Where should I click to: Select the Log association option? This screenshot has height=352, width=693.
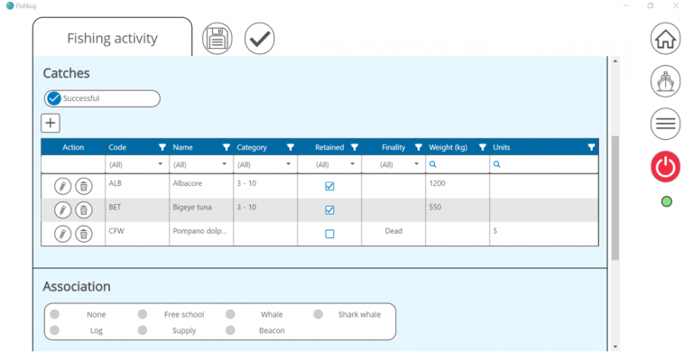(55, 330)
